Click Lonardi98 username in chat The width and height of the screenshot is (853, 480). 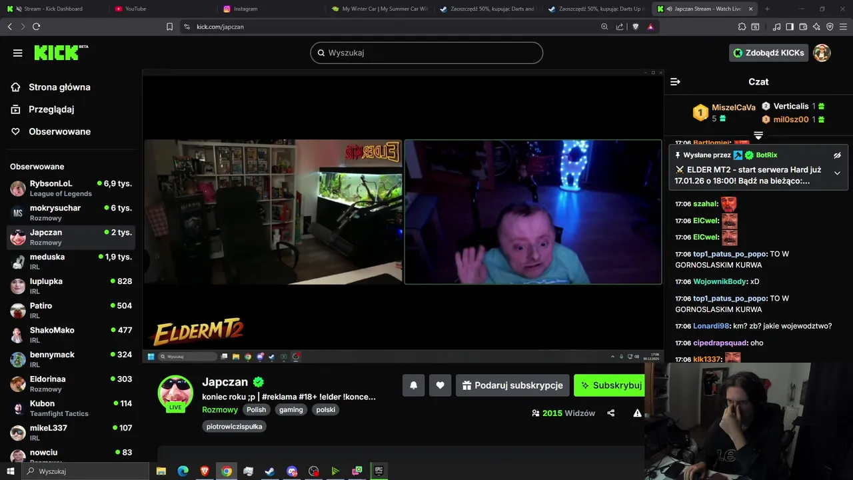tap(711, 326)
